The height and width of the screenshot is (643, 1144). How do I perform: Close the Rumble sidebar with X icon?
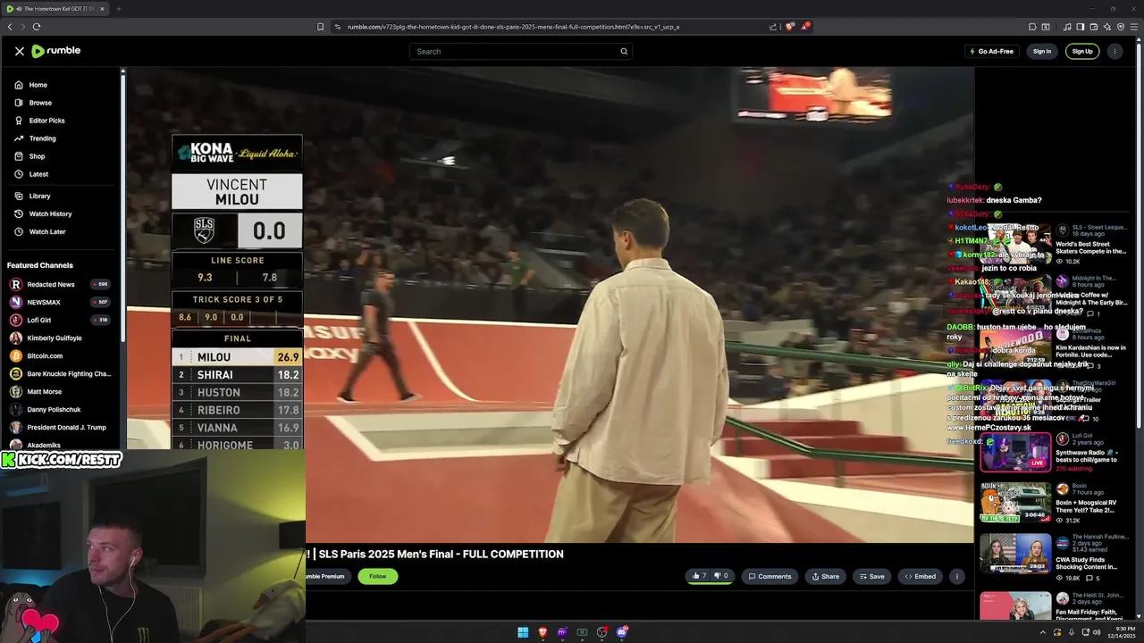pos(19,51)
